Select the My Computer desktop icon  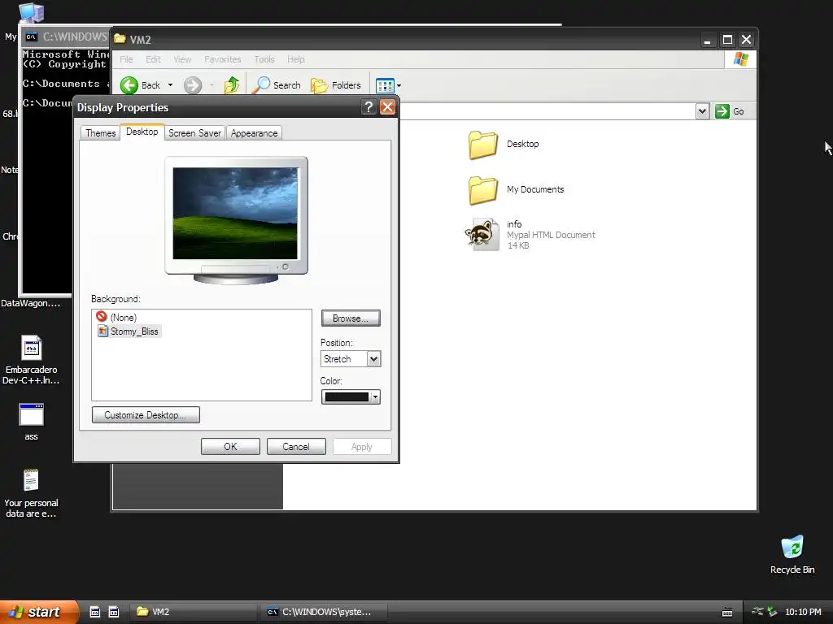(31, 11)
